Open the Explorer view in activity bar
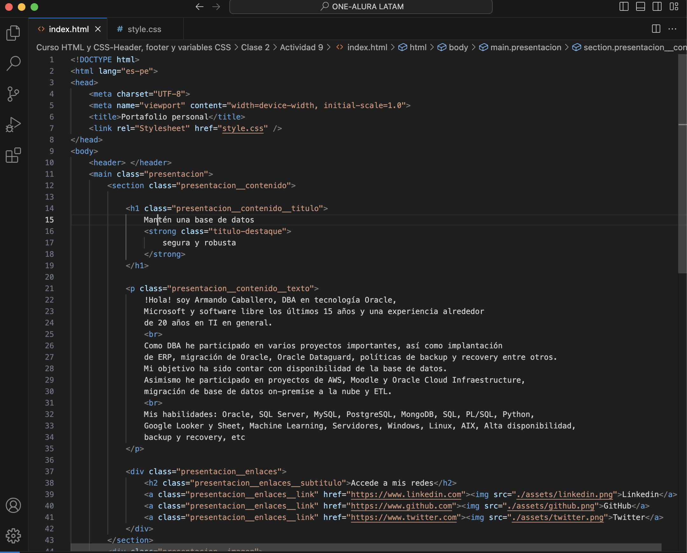The width and height of the screenshot is (687, 553). (13, 33)
